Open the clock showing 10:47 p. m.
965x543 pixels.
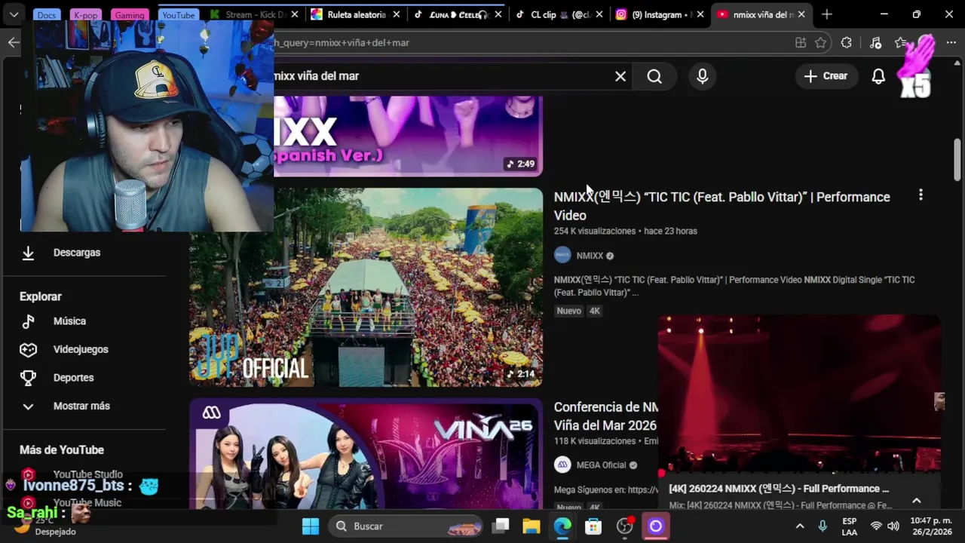click(930, 526)
